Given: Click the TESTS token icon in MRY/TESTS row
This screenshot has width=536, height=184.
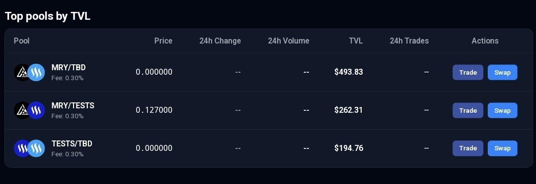Looking at the screenshot, I should pyautogui.click(x=36, y=110).
